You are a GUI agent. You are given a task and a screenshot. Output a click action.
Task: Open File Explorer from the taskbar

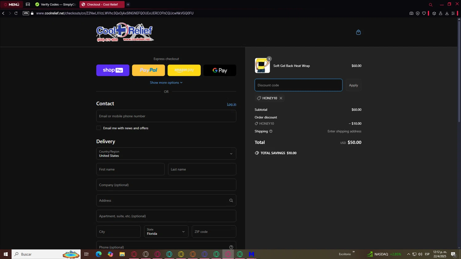122,254
